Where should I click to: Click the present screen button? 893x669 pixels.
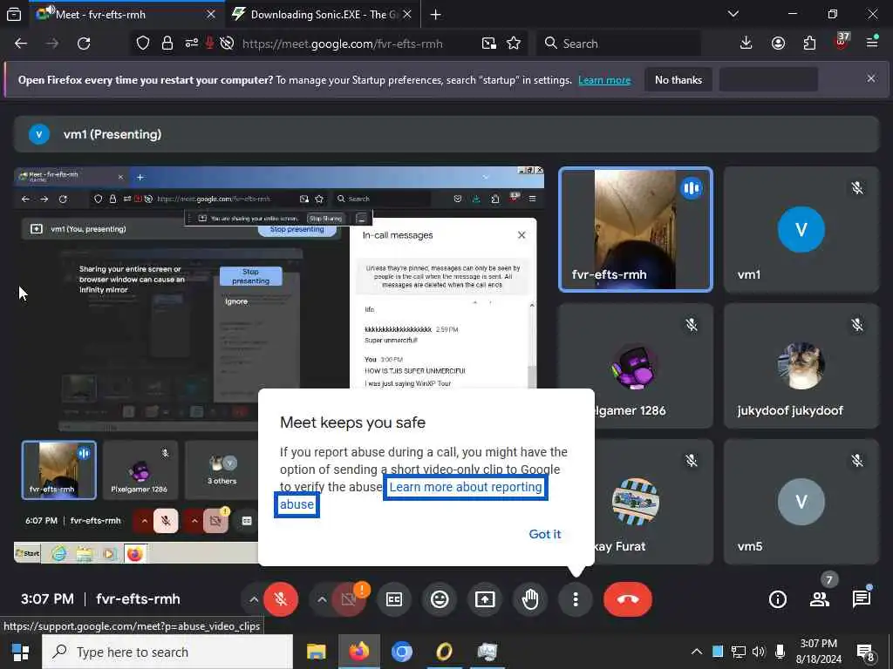click(485, 599)
